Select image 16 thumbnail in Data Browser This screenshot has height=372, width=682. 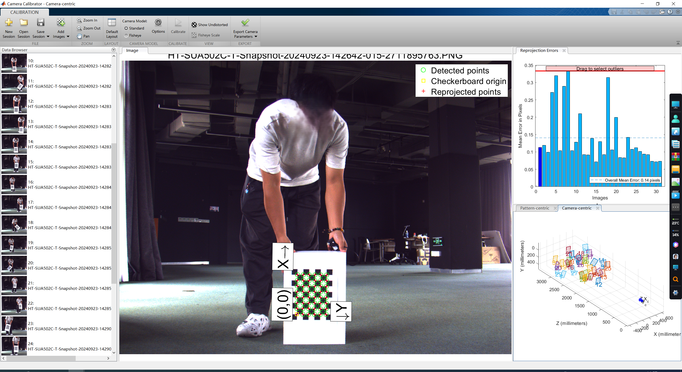tap(14, 185)
